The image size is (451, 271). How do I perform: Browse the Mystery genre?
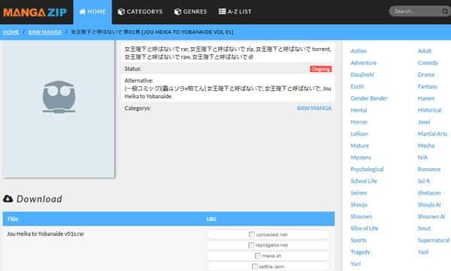tap(361, 158)
